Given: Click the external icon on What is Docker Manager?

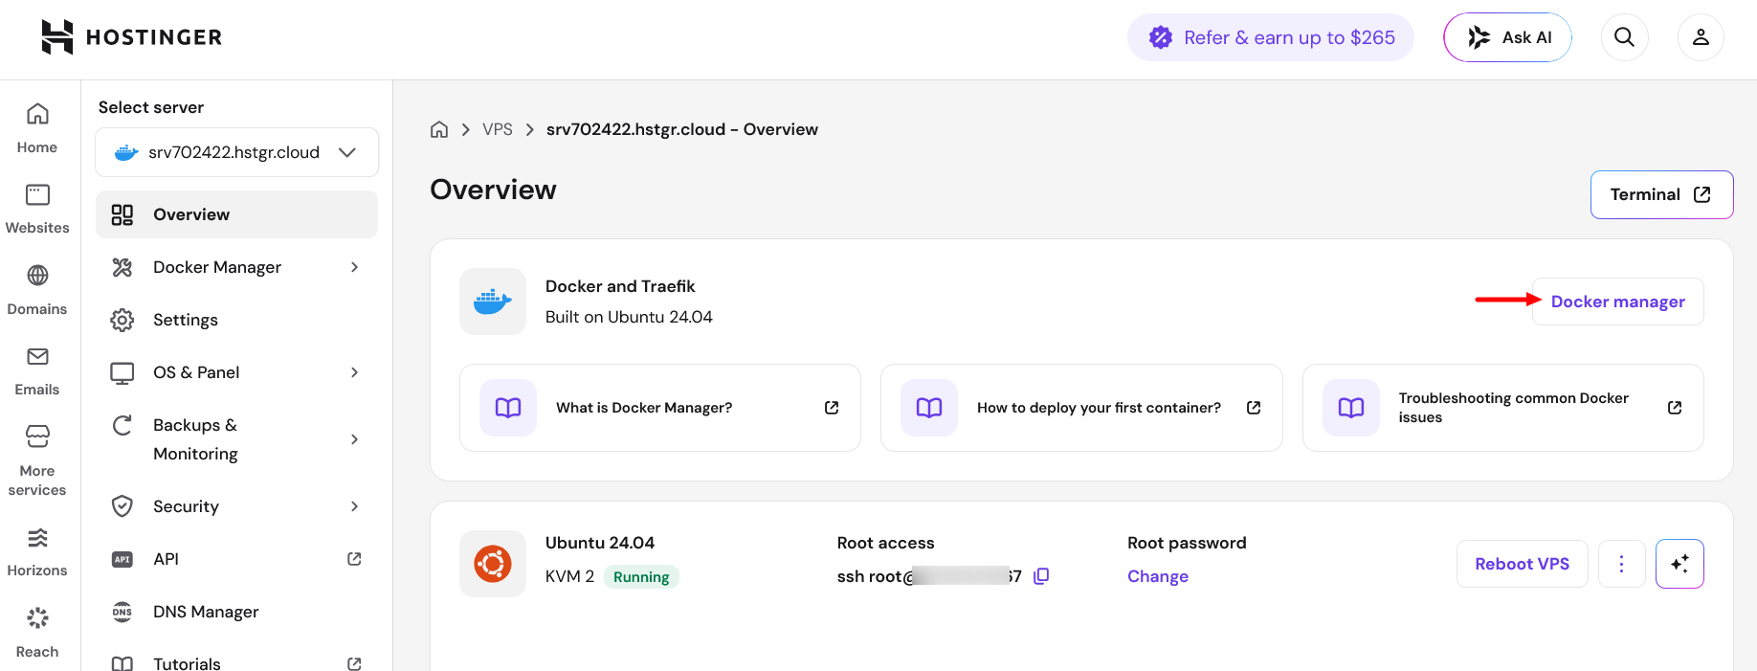Looking at the screenshot, I should pos(832,408).
